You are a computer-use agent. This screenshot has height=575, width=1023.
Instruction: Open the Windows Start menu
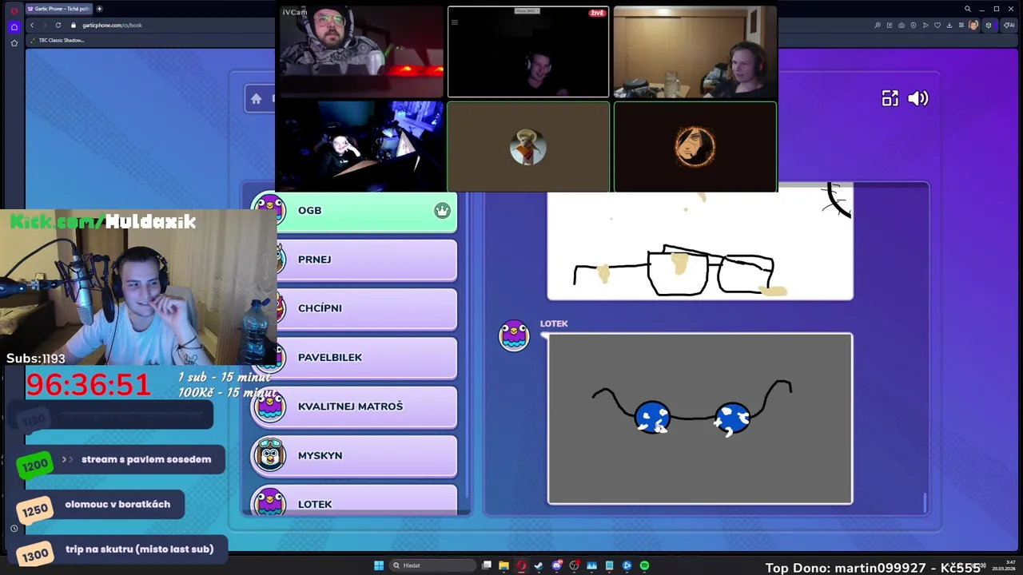[x=379, y=565]
